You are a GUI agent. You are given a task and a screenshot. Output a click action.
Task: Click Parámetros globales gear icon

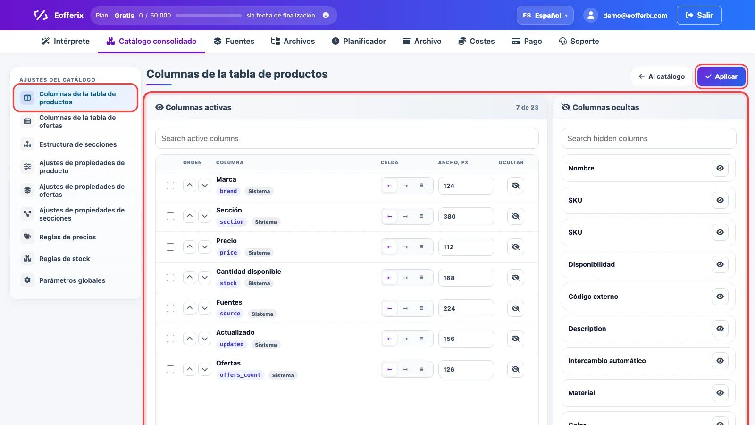click(27, 280)
